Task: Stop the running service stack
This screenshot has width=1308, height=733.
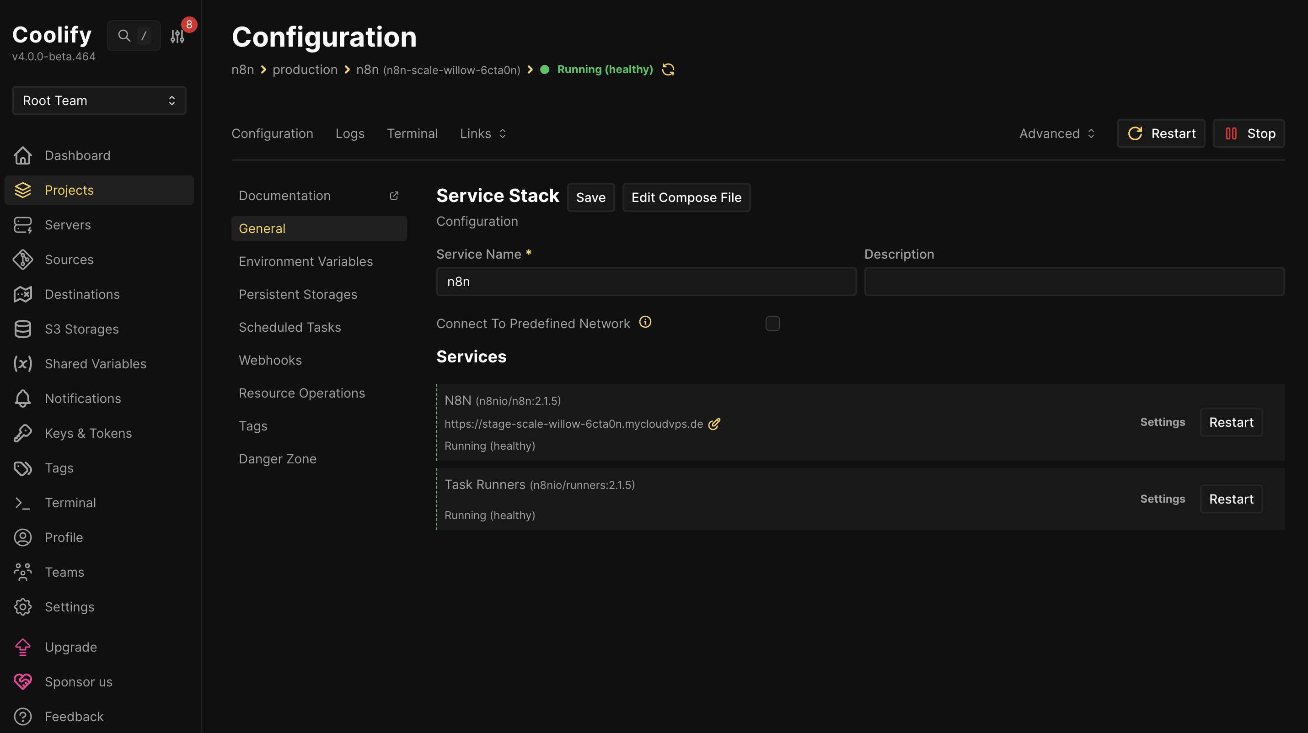Action: pos(1249,133)
